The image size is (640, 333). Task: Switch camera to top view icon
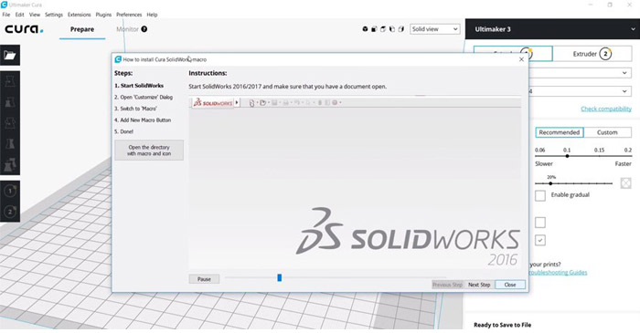pyautogui.click(x=383, y=29)
